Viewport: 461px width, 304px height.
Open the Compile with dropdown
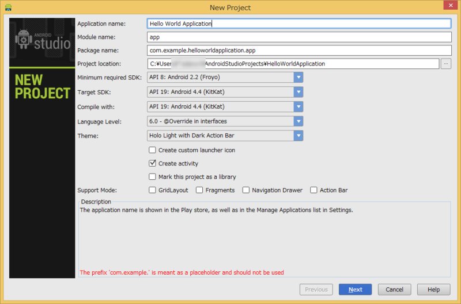coord(225,107)
